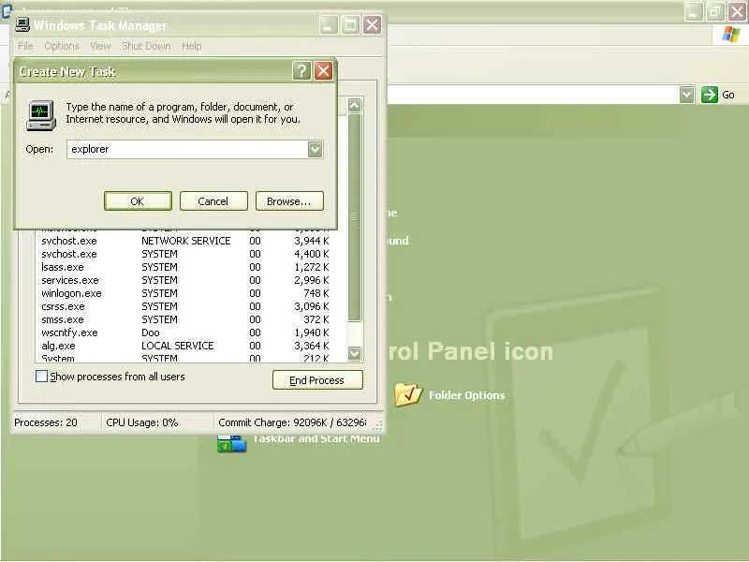749x562 pixels.
Task: Select the alg.exe process row
Action: [185, 346]
